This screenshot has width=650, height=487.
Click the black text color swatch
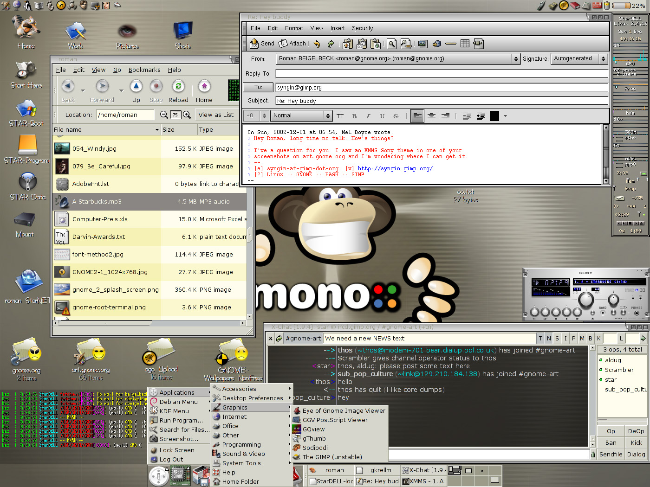pos(494,116)
